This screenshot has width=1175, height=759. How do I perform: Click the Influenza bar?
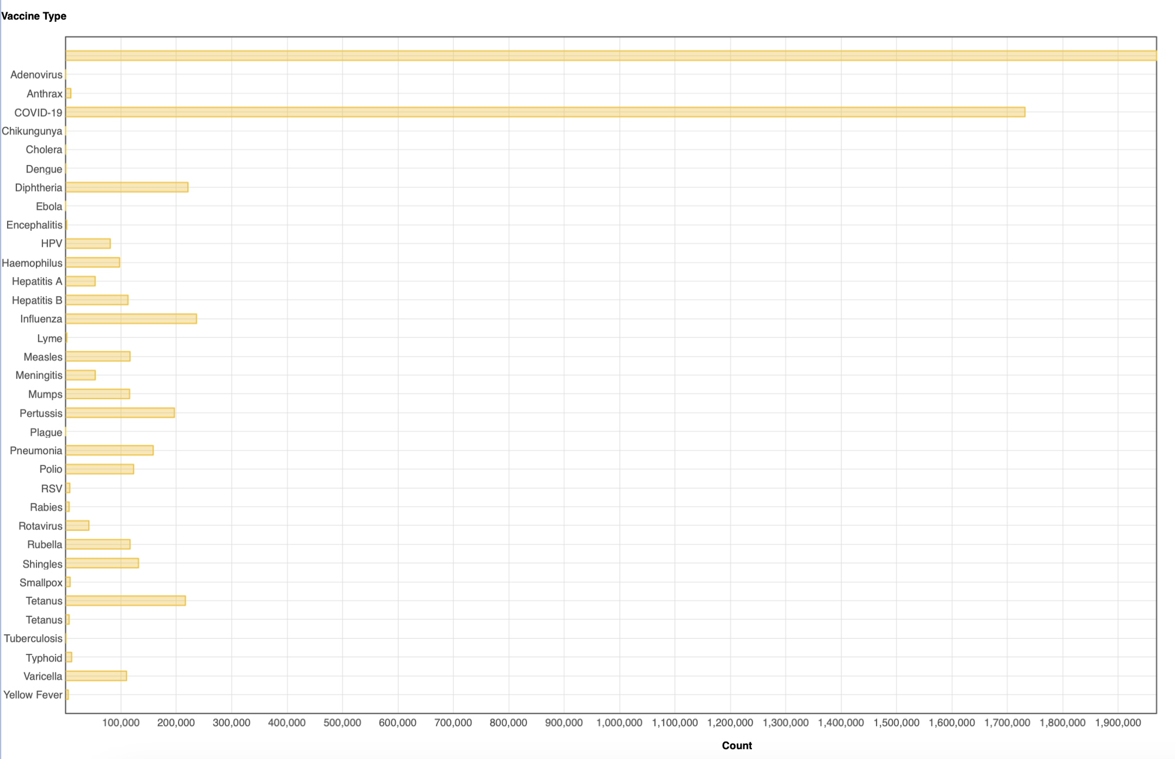(131, 319)
